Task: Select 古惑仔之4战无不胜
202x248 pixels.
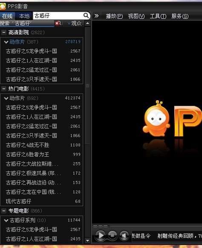Action: (42, 145)
